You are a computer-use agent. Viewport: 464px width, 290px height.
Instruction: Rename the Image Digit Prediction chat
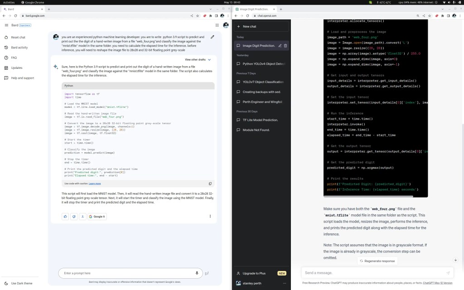tap(280, 46)
